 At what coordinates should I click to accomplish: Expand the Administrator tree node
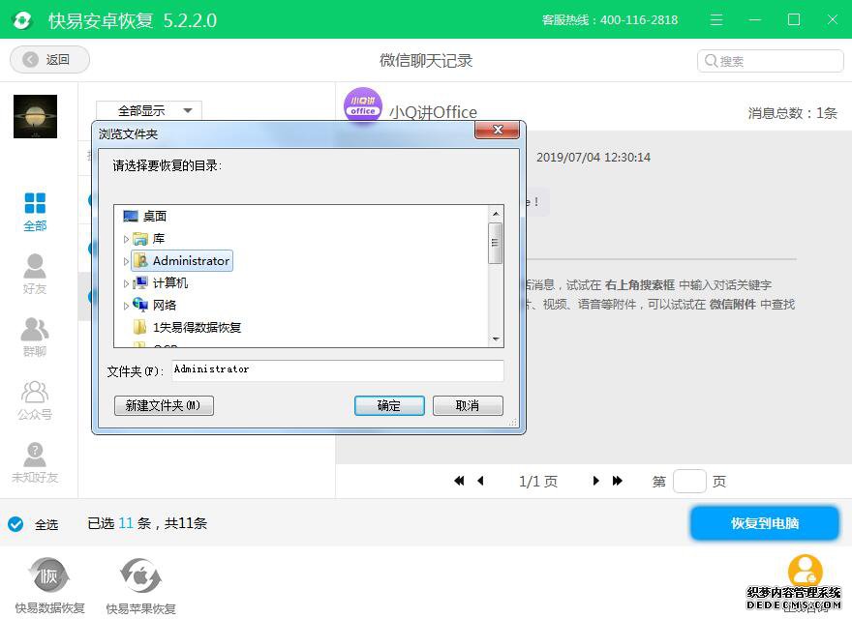pyautogui.click(x=126, y=261)
